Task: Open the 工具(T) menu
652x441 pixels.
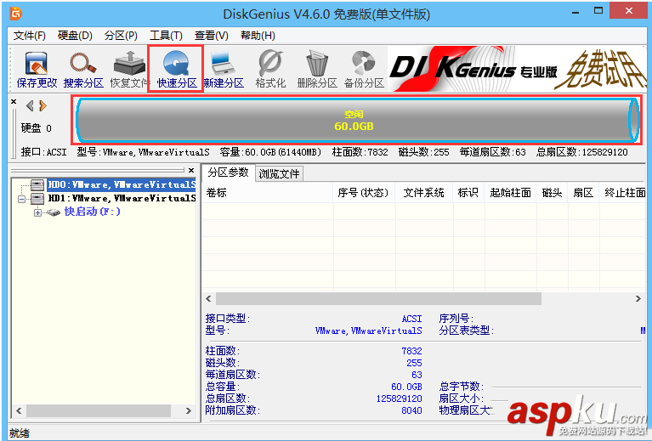Action: 166,36
